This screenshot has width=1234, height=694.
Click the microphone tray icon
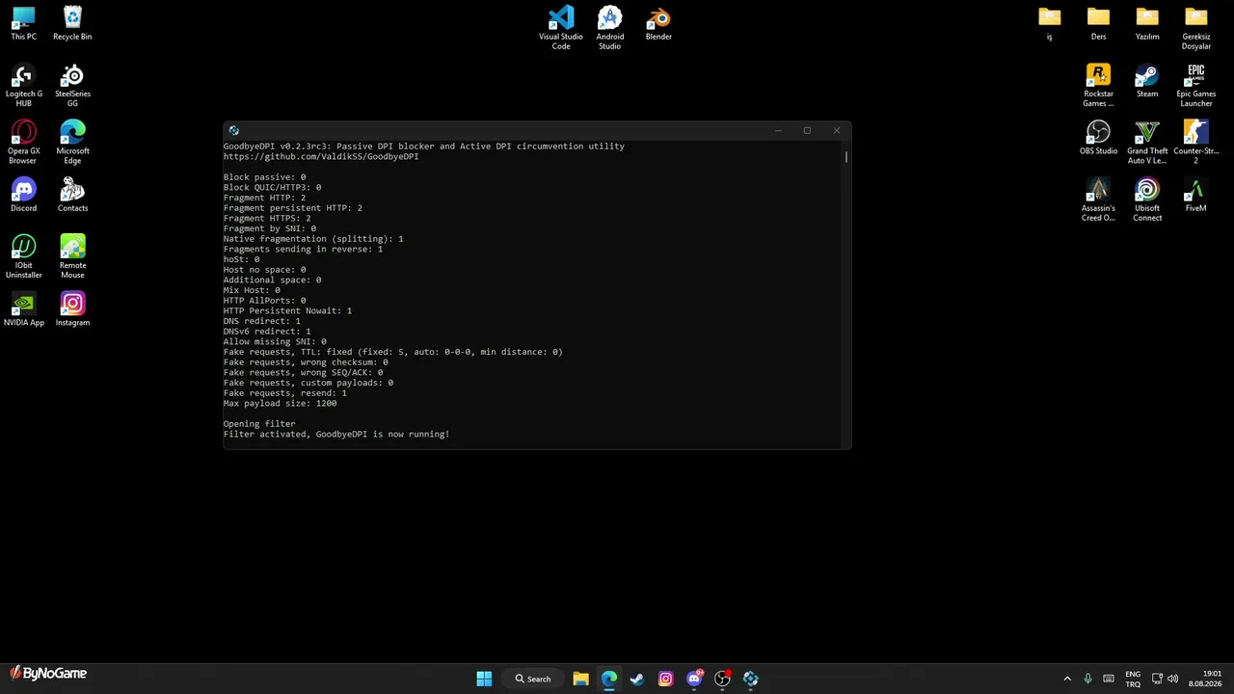pyautogui.click(x=1087, y=679)
